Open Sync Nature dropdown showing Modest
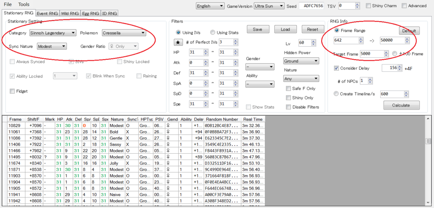 click(52, 46)
